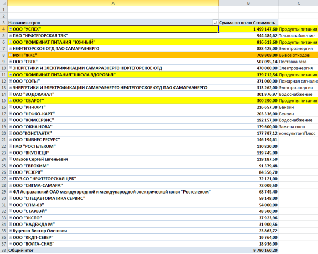Expand МУП "ЖКС" pivot row

tap(11, 55)
